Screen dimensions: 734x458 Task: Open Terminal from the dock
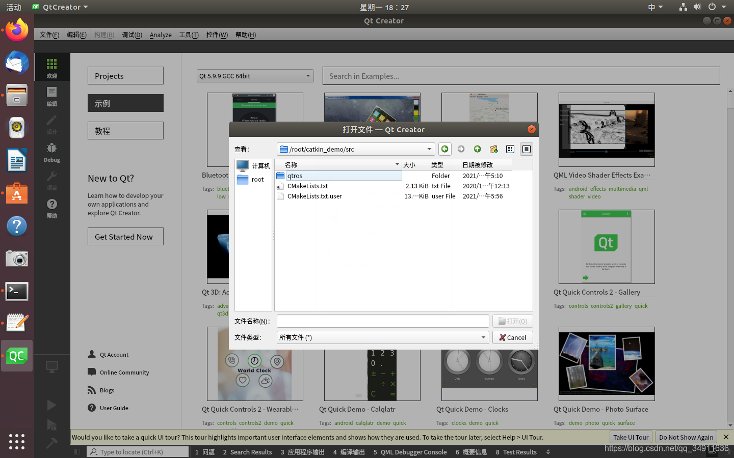click(x=17, y=291)
